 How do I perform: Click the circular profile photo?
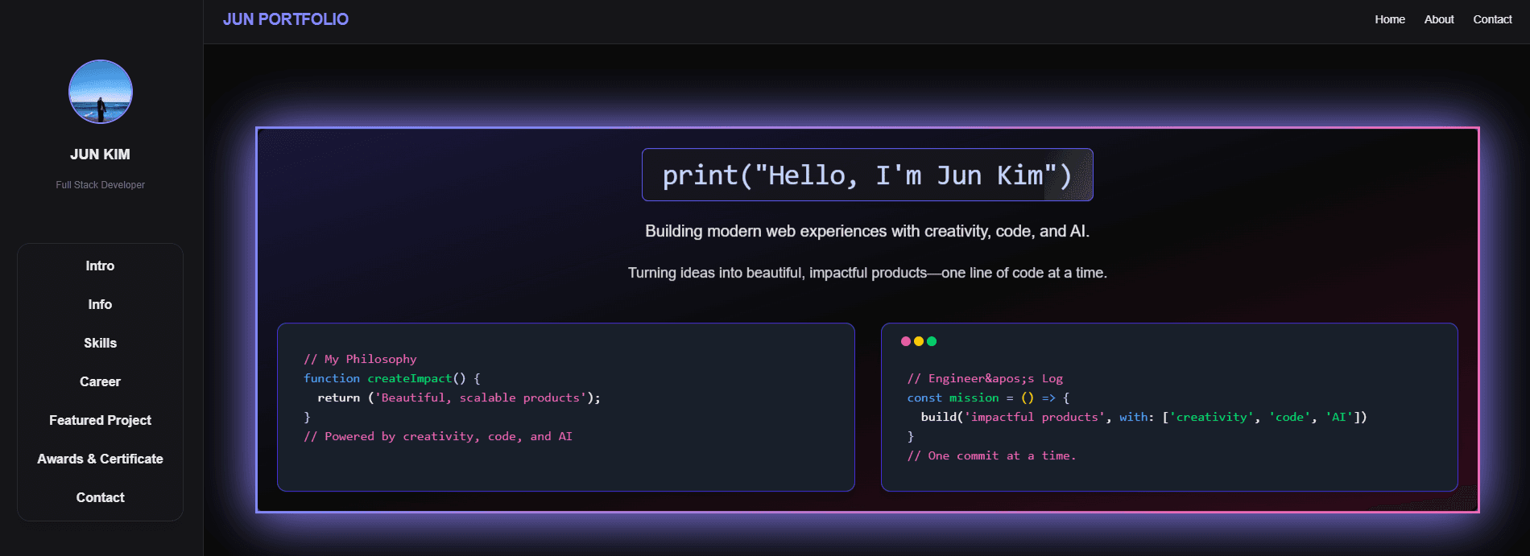click(101, 92)
